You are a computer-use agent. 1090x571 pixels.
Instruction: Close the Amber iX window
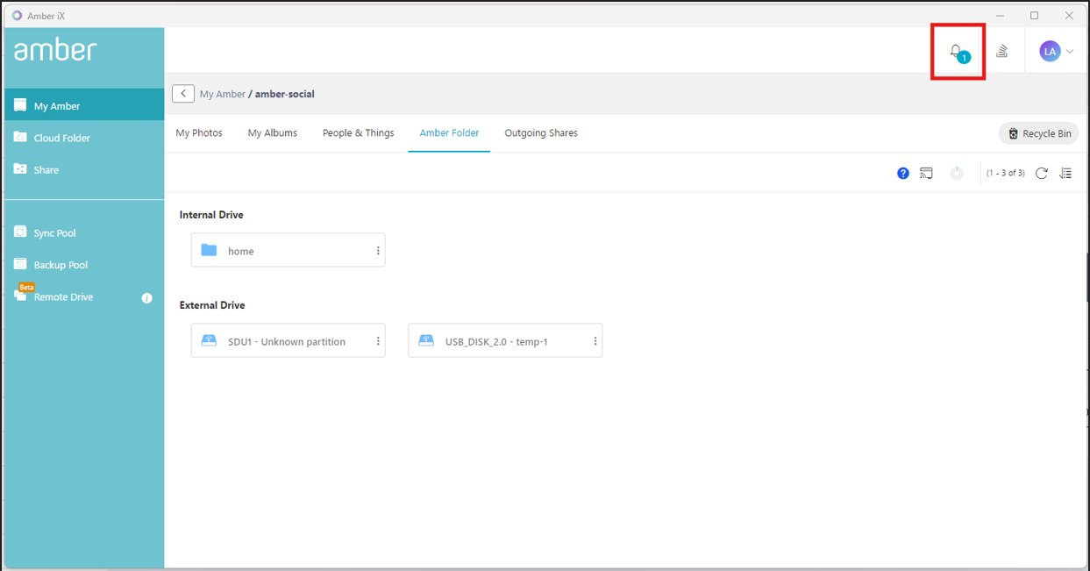pyautogui.click(x=1070, y=15)
